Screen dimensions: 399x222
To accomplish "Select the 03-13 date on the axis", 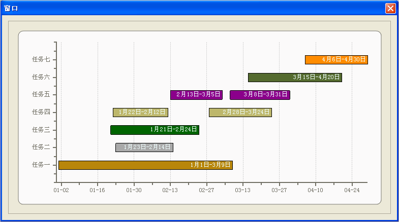I will 243,191.
